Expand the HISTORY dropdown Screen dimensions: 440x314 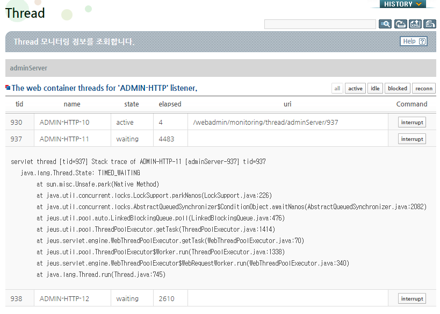(x=403, y=4)
